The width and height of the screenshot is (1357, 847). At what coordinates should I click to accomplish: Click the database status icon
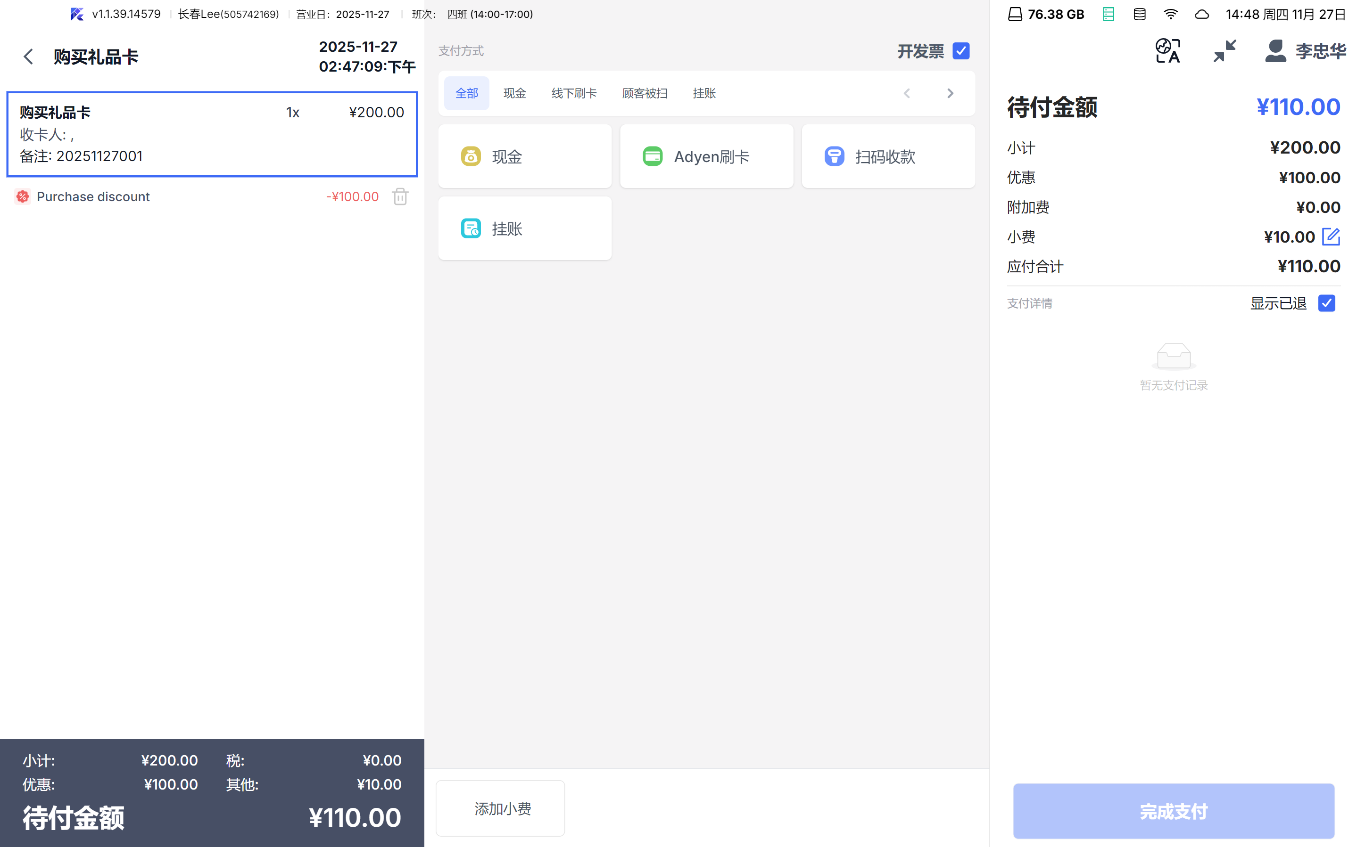coord(1139,15)
